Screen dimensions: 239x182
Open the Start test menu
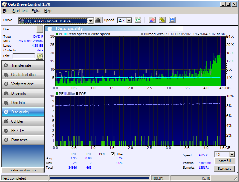pos(20,11)
